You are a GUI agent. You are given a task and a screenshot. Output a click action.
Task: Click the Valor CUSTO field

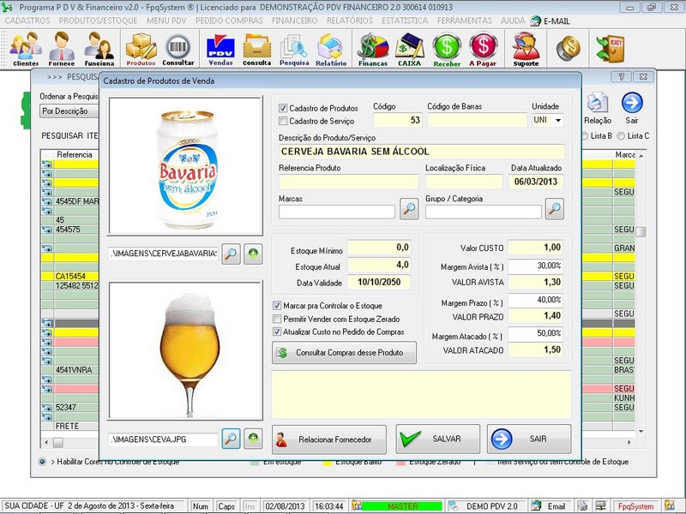click(535, 248)
